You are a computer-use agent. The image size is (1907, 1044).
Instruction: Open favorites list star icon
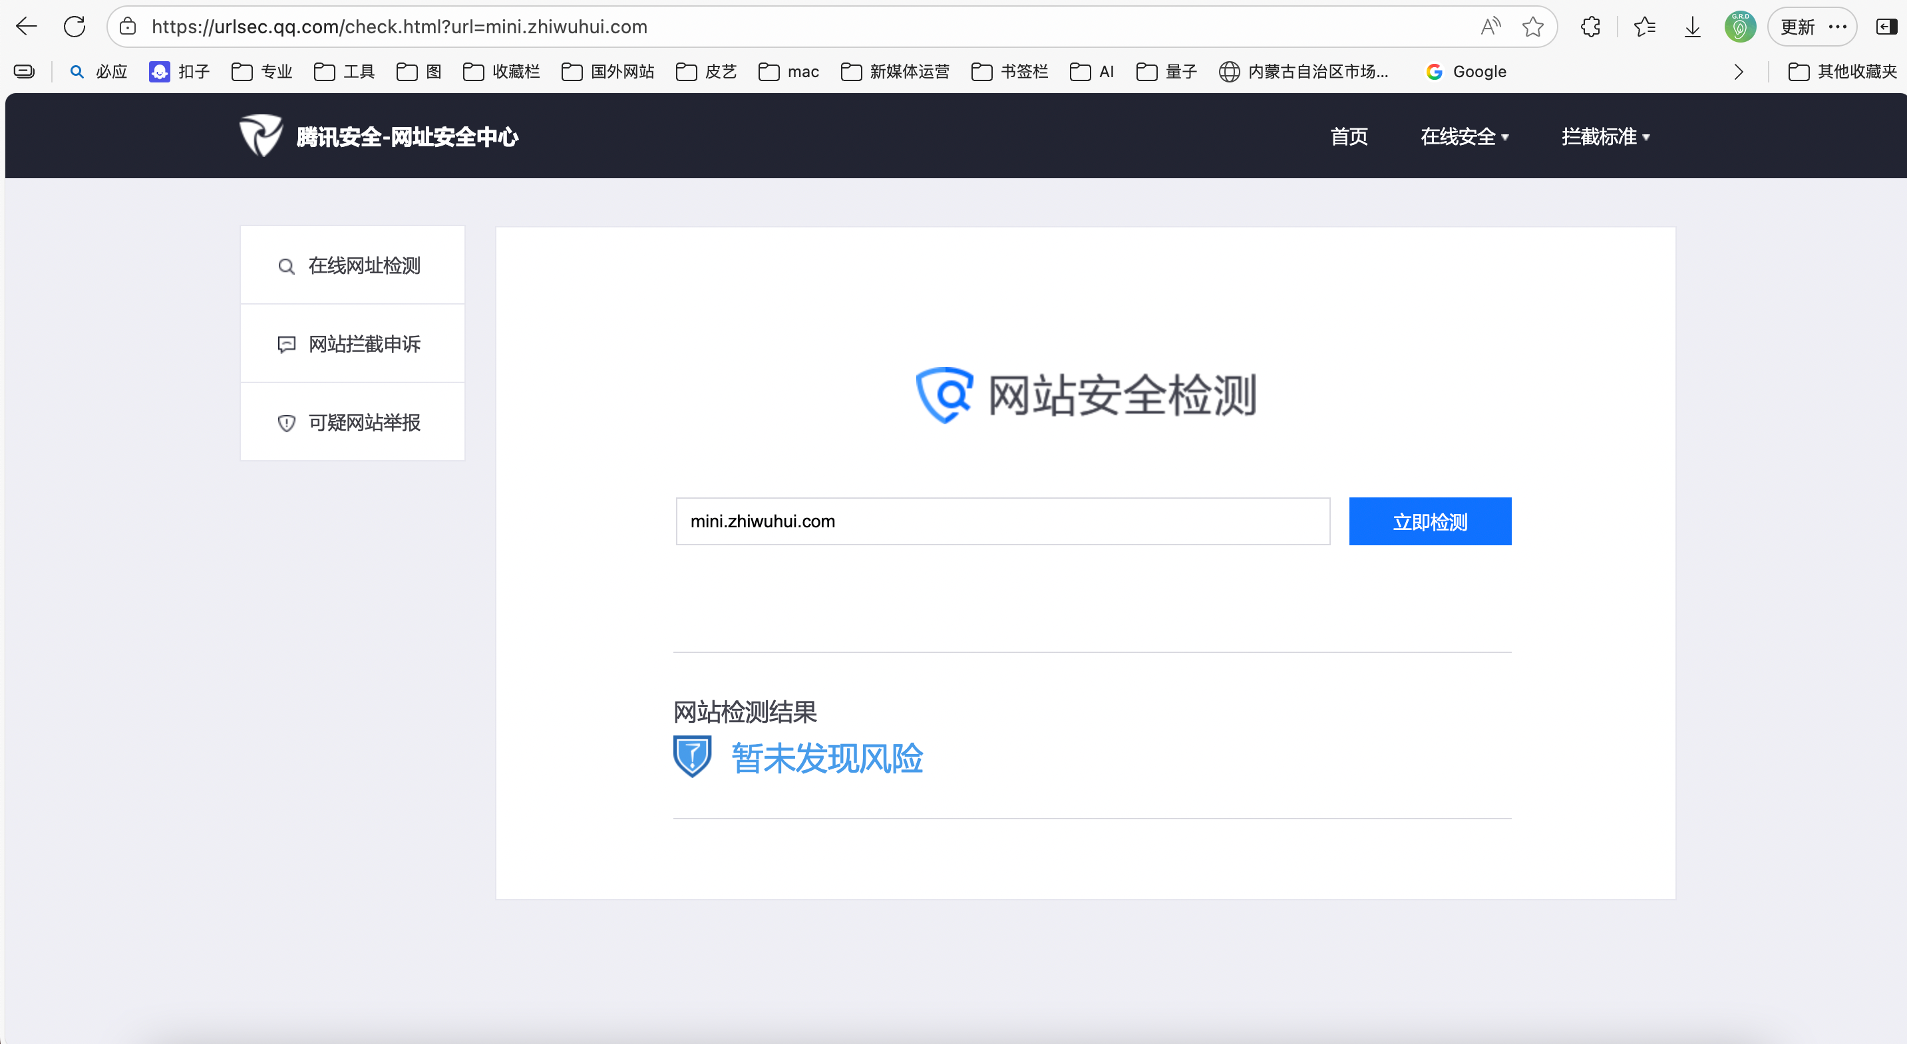click(1644, 27)
